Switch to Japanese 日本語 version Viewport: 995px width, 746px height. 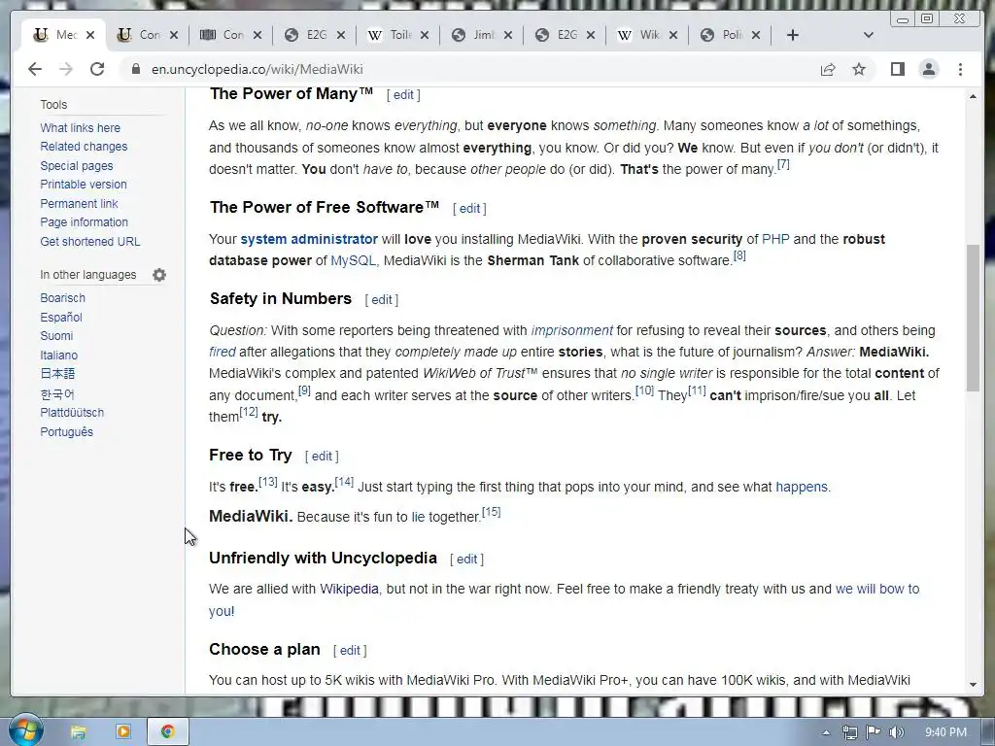[57, 374]
